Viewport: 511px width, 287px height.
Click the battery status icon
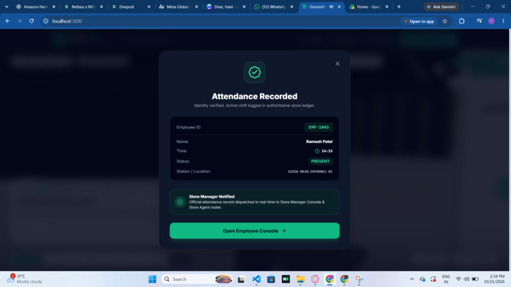[475, 279]
